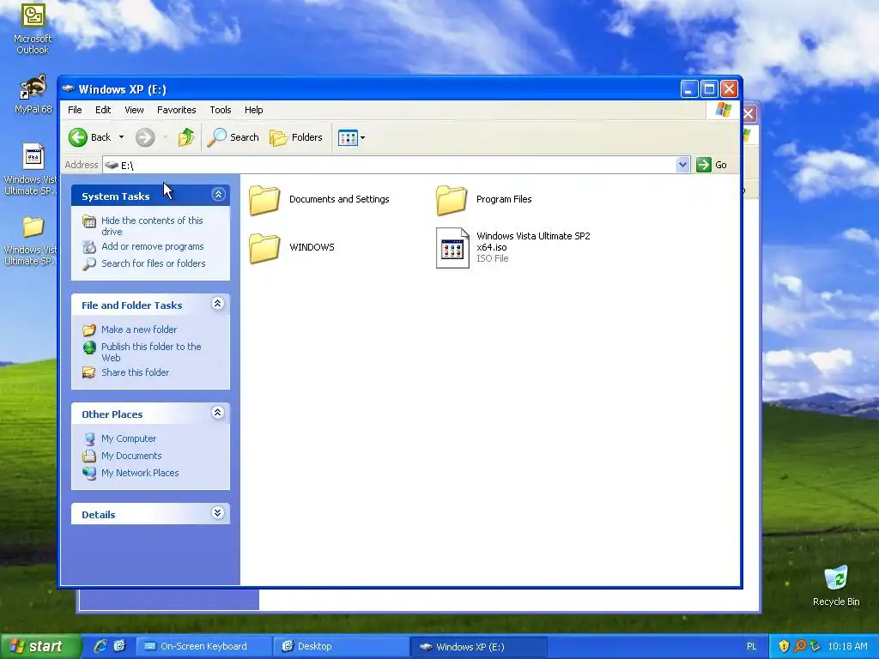Open the View menu
This screenshot has width=879, height=659.
[134, 110]
